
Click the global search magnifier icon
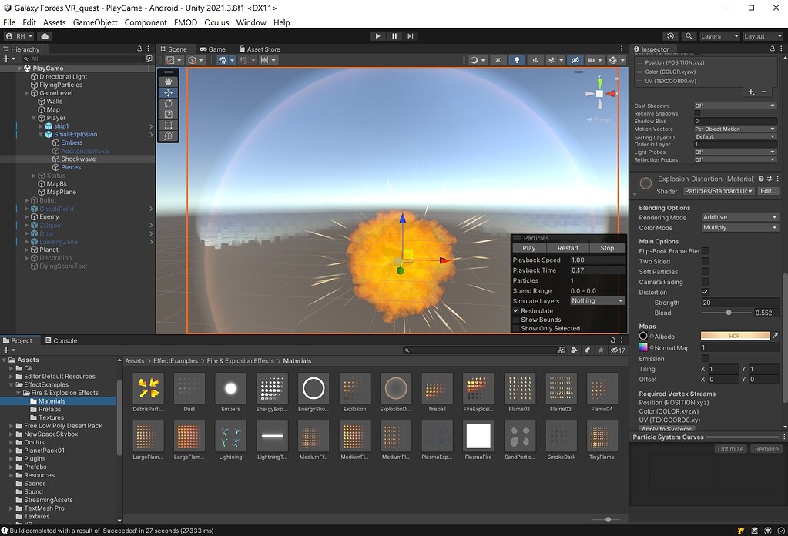click(689, 36)
